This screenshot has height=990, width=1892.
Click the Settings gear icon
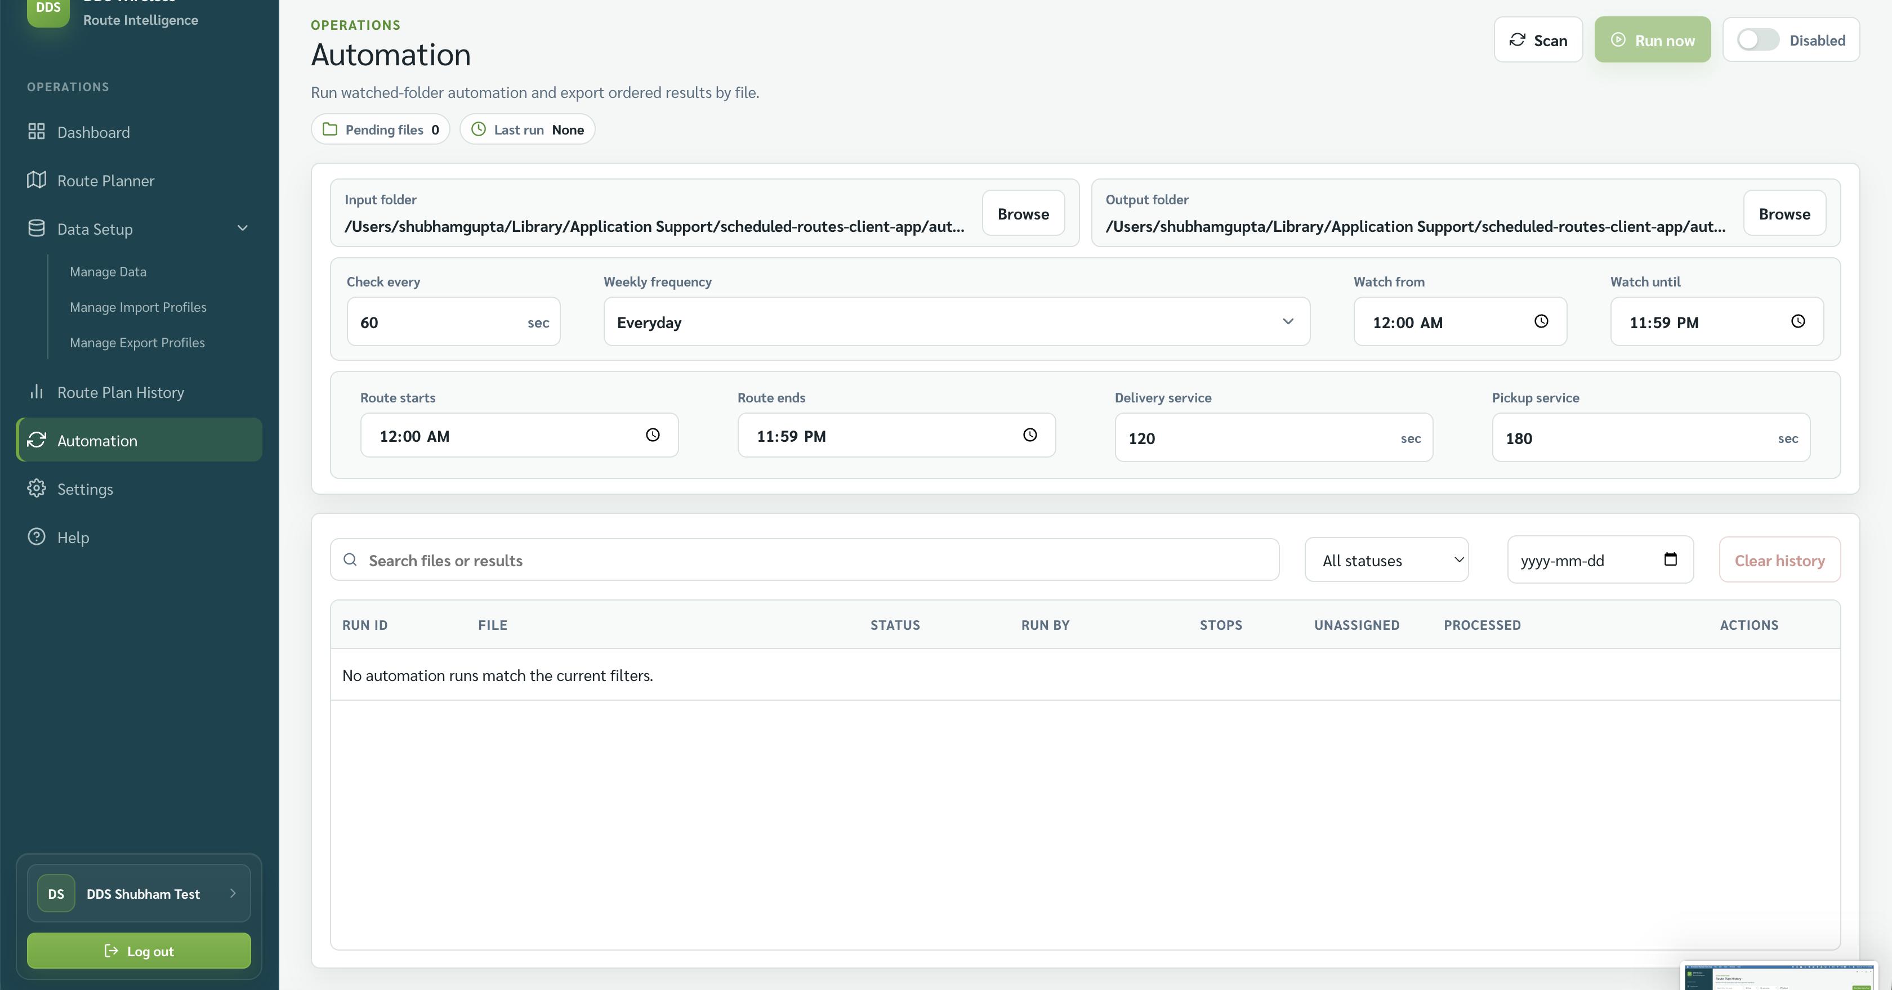(36, 488)
